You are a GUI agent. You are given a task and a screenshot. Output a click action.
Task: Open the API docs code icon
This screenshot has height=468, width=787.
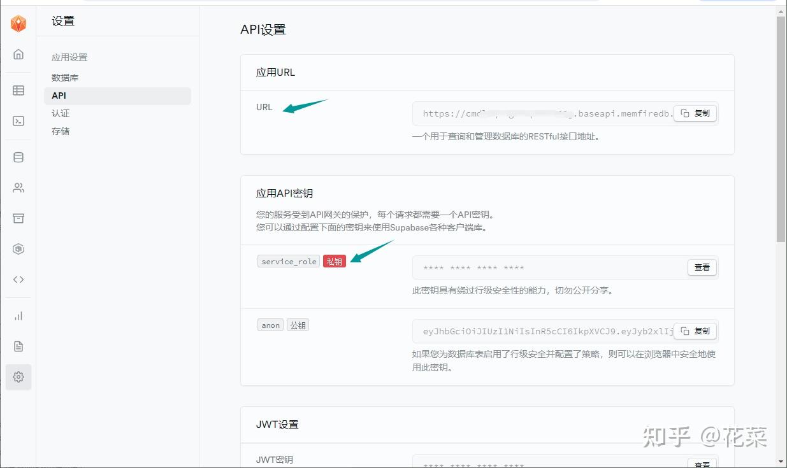pos(18,279)
